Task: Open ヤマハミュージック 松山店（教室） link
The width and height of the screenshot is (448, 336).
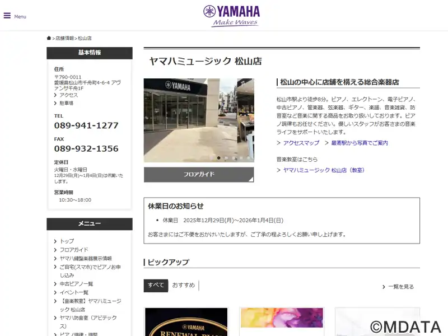Action: (x=324, y=170)
